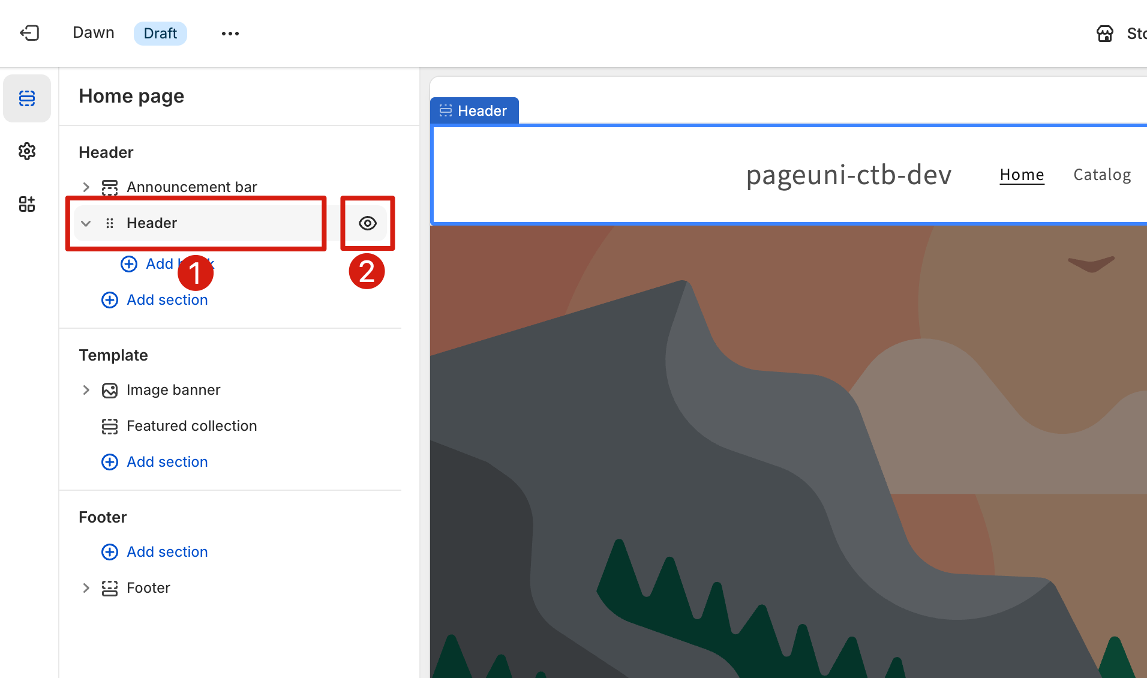This screenshot has height=678, width=1147.
Task: Click the Draft status badge
Action: pos(160,34)
